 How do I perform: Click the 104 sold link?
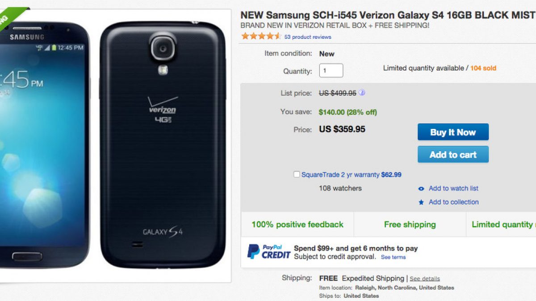click(x=483, y=68)
